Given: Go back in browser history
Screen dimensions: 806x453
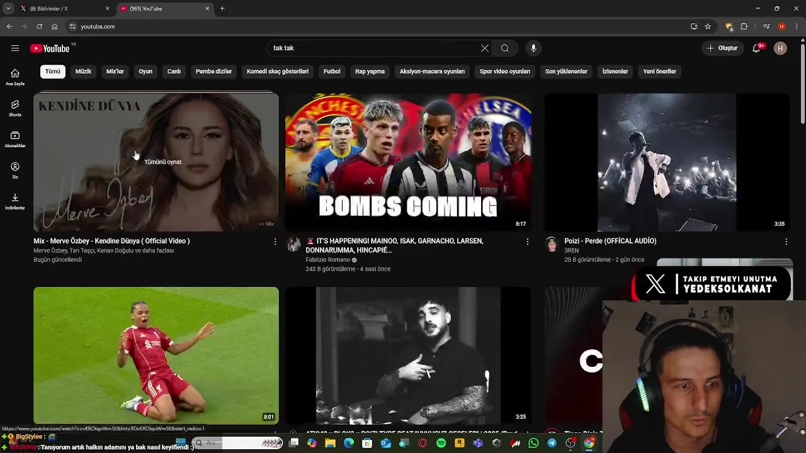Looking at the screenshot, I should coord(9,26).
